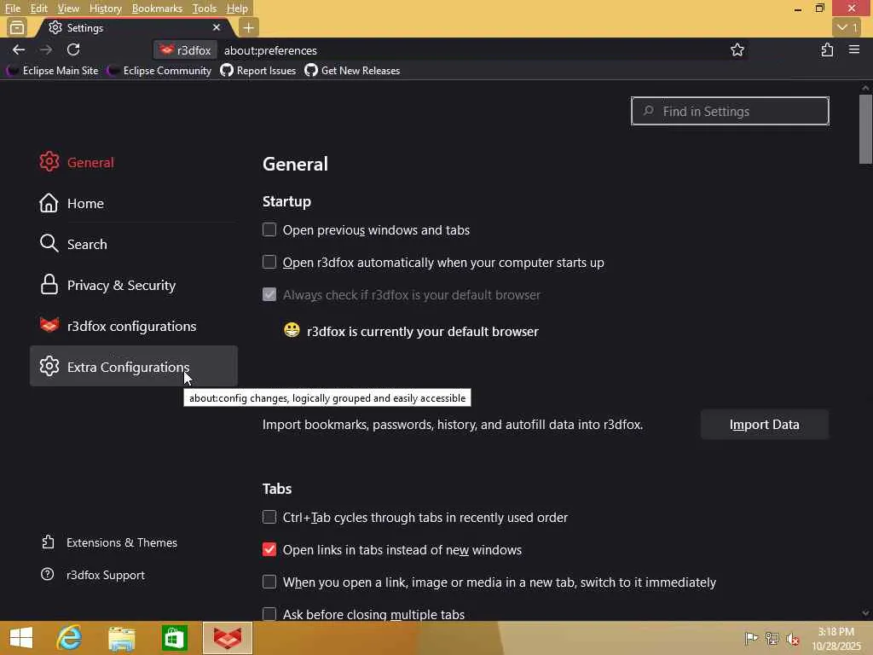This screenshot has width=873, height=655.
Task: Open the Extensions puzzle-piece toolbar icon
Action: tap(827, 50)
